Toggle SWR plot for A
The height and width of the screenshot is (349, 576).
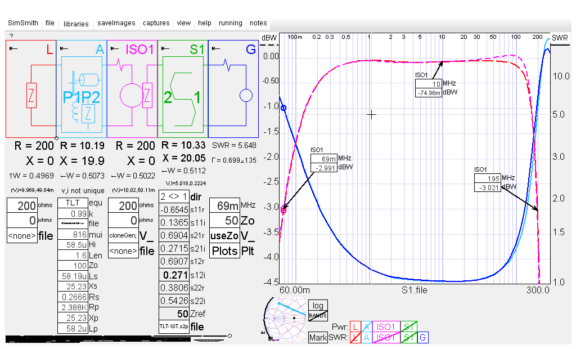(367, 338)
